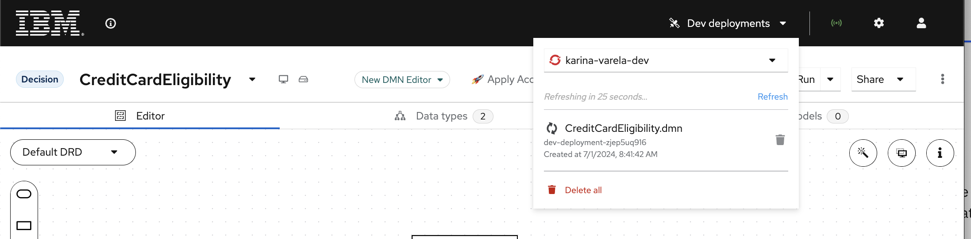
Task: Open the Dev deployments menu label
Action: [x=728, y=23]
